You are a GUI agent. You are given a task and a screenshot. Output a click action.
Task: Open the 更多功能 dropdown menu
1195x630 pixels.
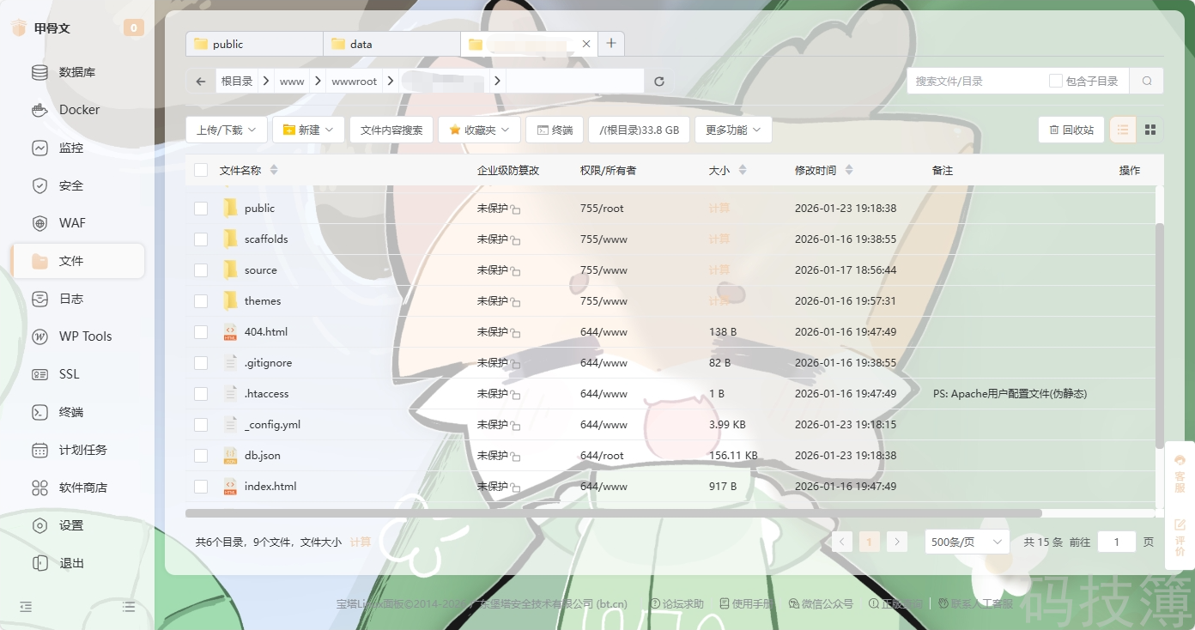pos(733,130)
